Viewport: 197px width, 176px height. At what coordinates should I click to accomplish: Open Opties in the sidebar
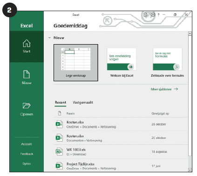point(27,163)
